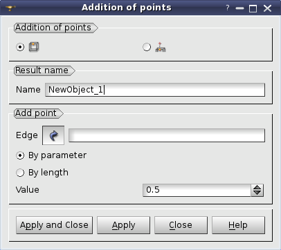Enable the second mode radio button
The image size is (281, 250).
[147, 47]
